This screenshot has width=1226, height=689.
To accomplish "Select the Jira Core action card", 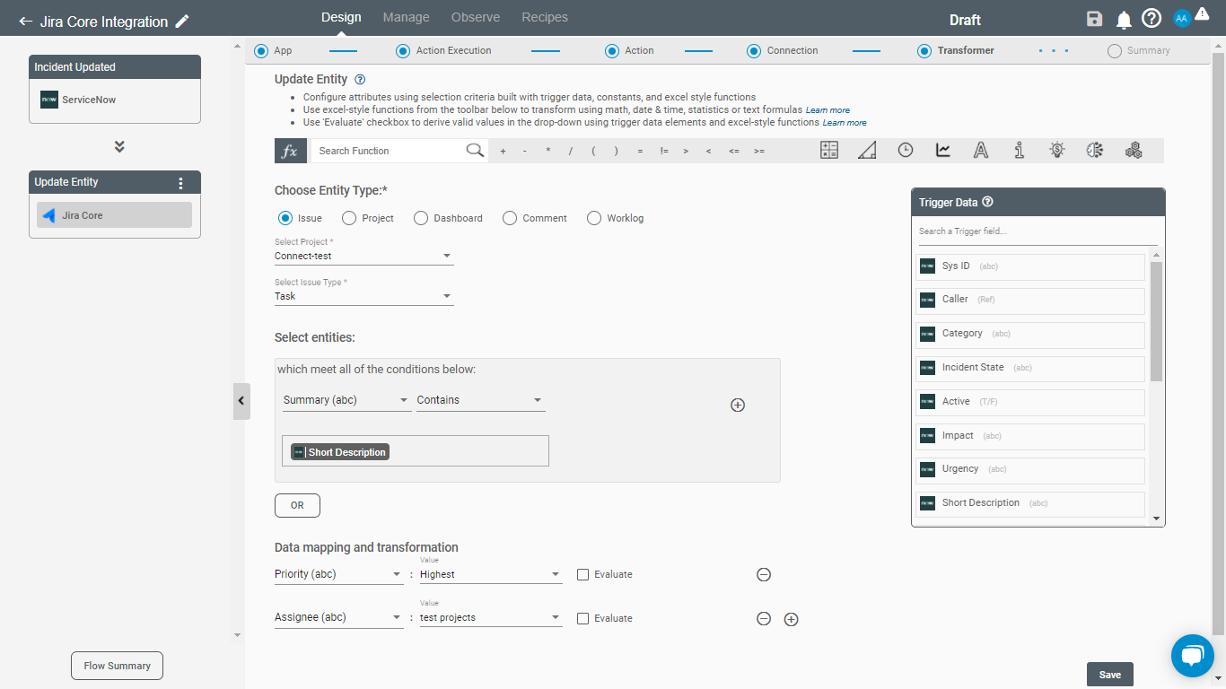I will click(x=115, y=215).
